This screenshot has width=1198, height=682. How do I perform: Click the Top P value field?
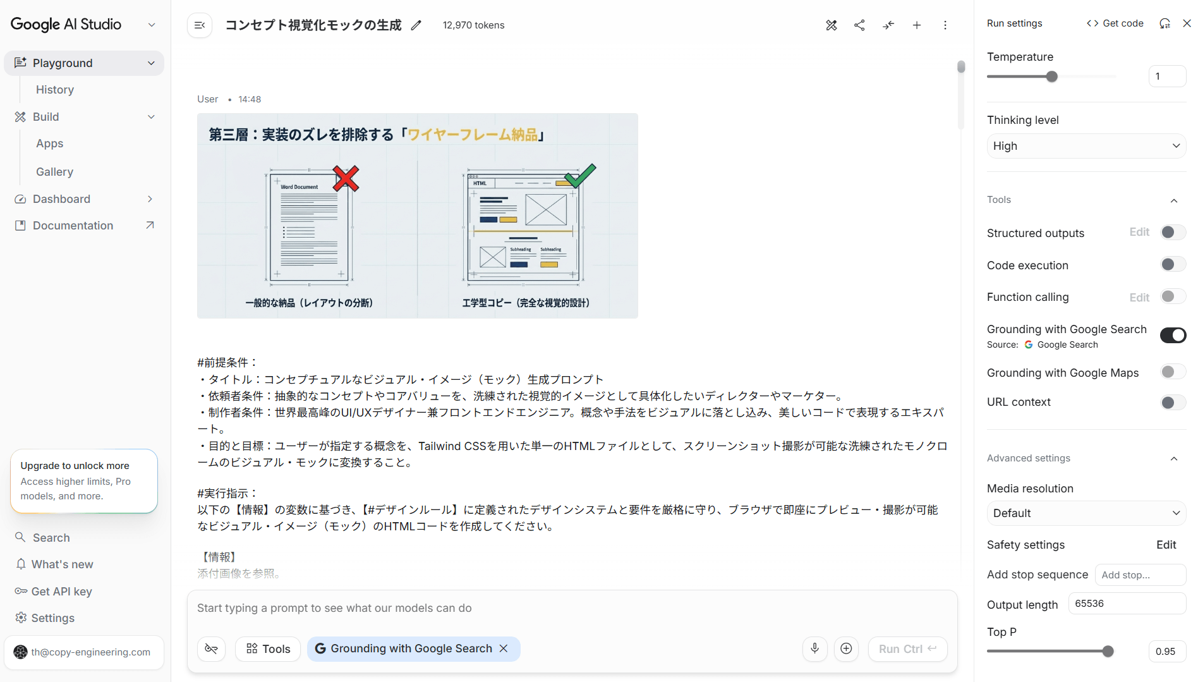1167,651
